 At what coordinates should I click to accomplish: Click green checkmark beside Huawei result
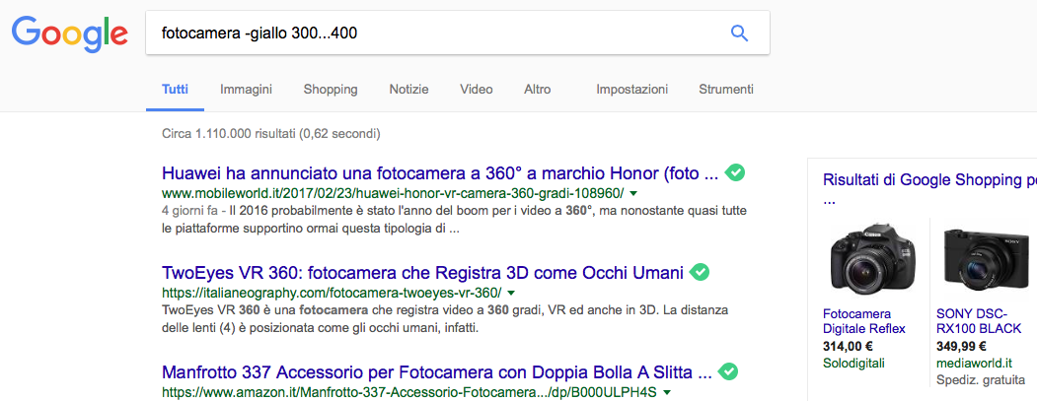(734, 173)
